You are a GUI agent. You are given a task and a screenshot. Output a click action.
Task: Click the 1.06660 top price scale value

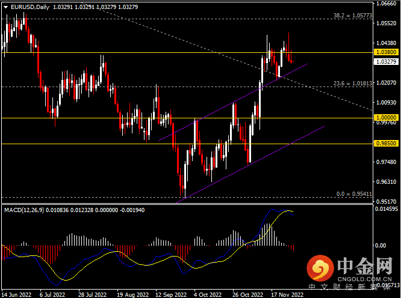[385, 4]
